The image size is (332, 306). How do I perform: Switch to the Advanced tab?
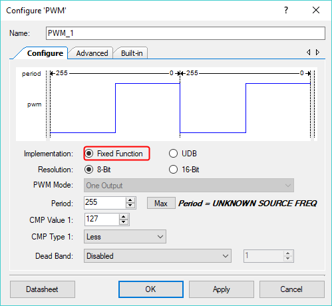[92, 53]
